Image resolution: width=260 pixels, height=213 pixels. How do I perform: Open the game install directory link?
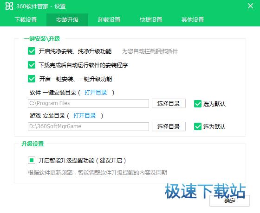[84, 115]
